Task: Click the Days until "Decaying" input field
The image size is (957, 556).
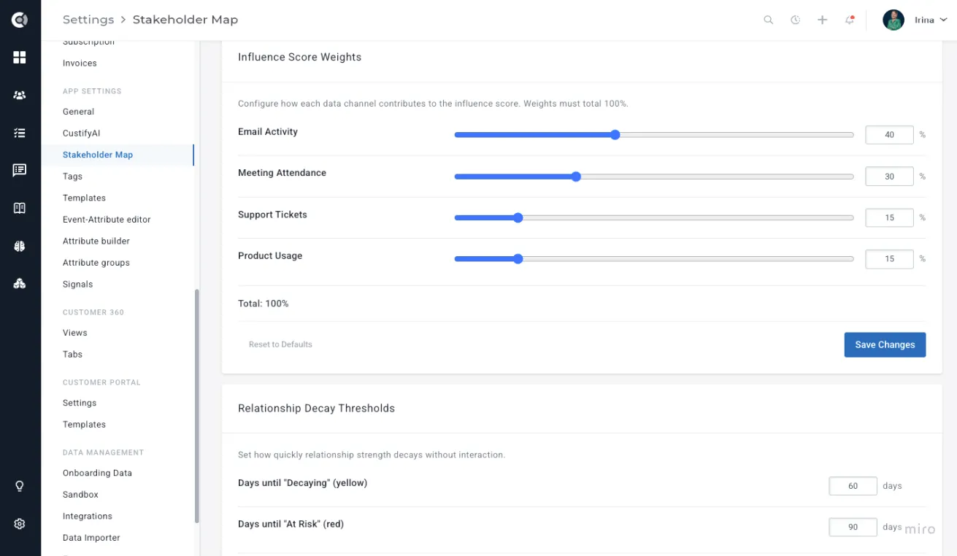Action: [x=853, y=486]
